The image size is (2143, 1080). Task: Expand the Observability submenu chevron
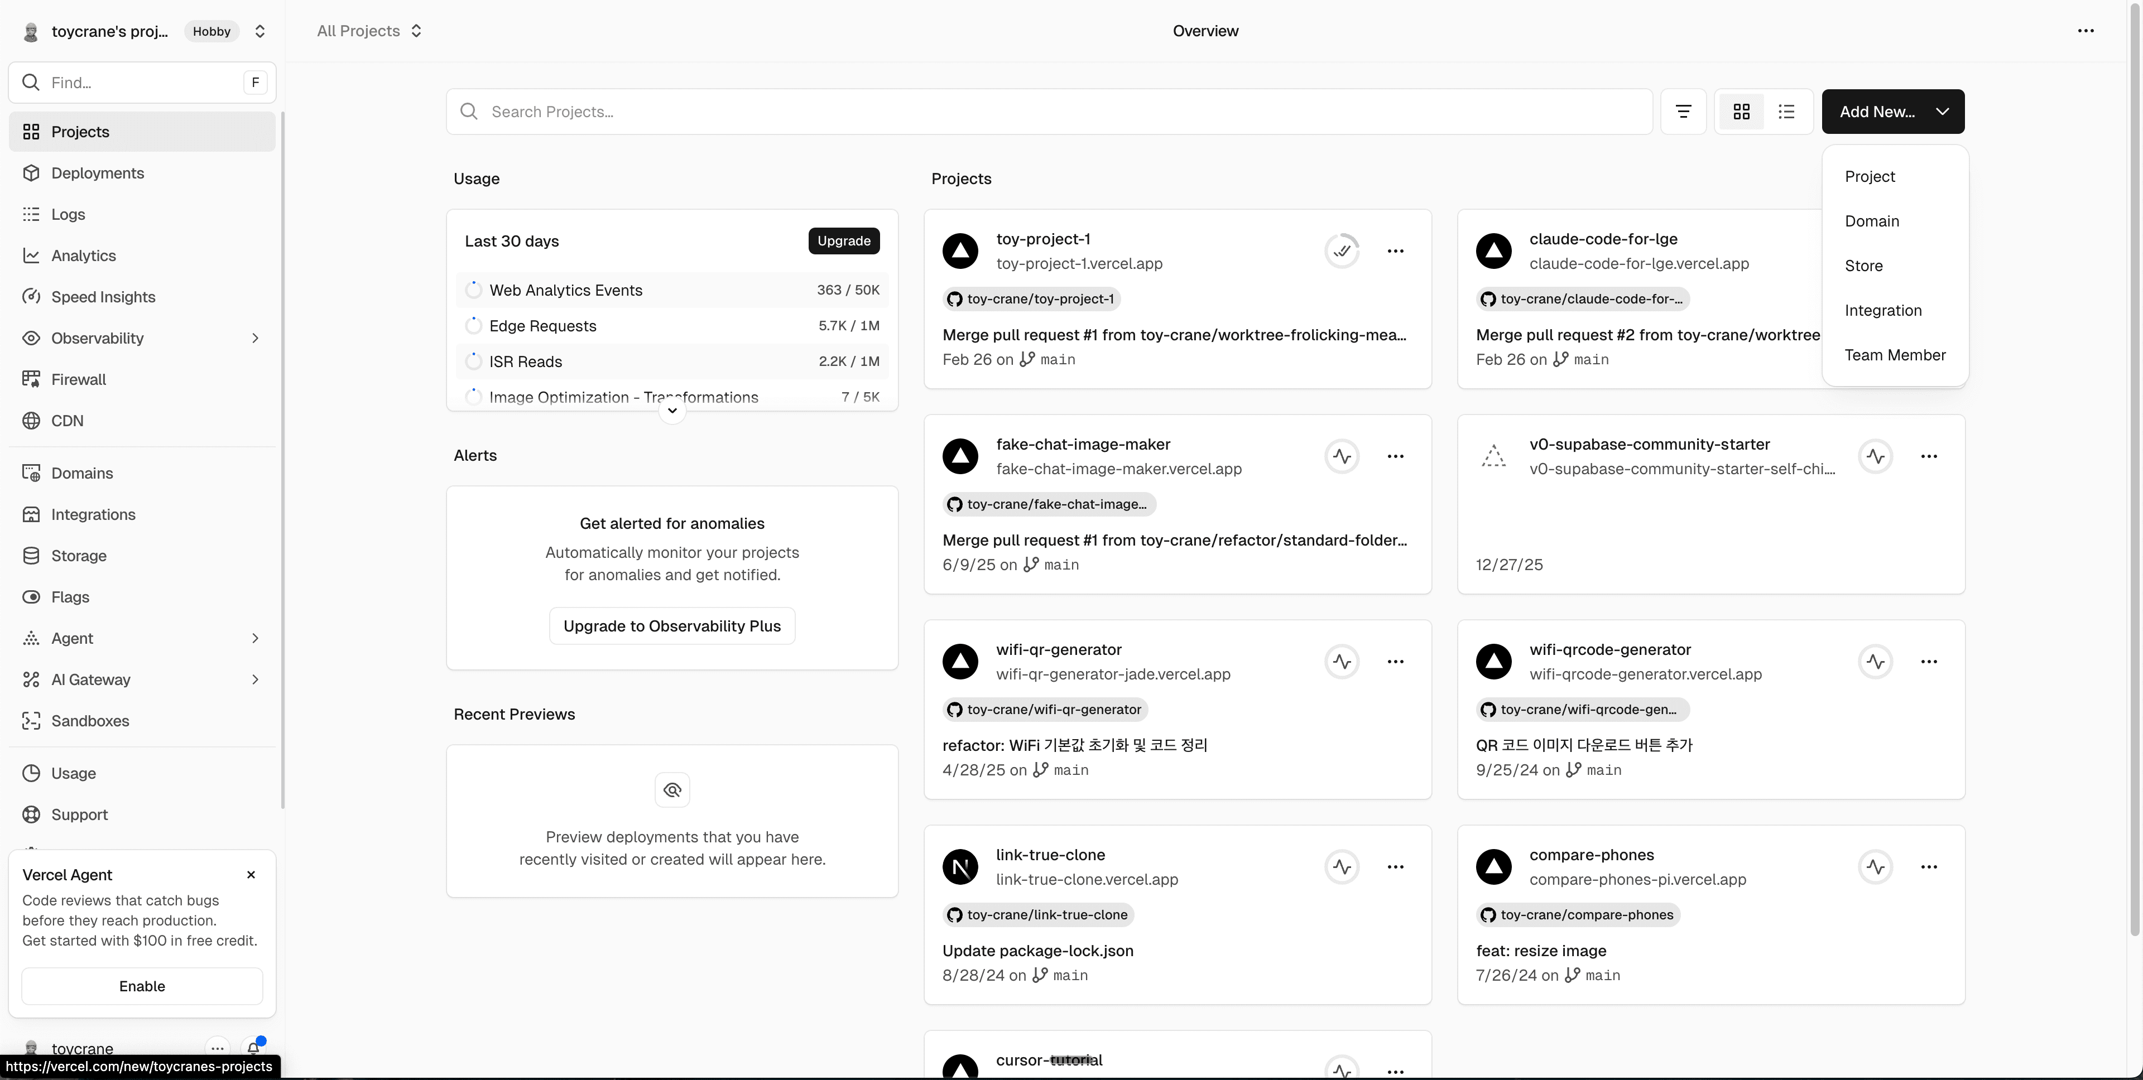[256, 337]
